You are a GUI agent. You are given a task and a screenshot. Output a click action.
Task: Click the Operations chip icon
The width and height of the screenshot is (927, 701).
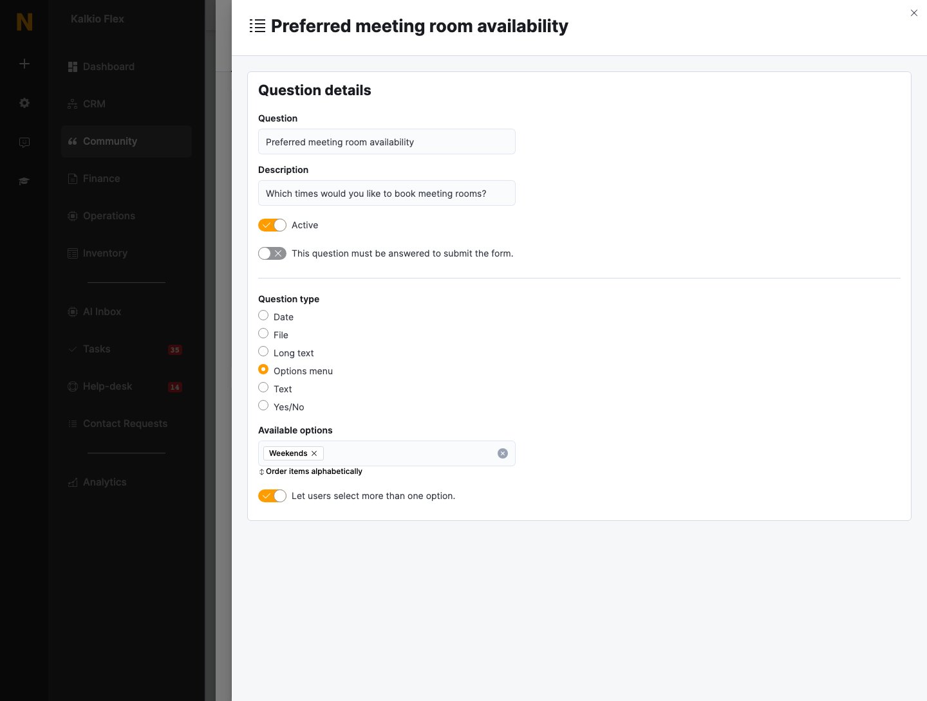pyautogui.click(x=73, y=216)
